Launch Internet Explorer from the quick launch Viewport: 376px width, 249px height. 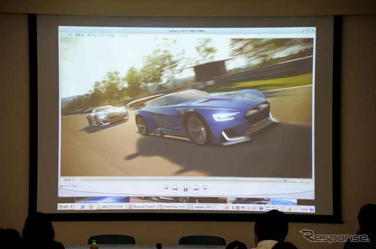click(83, 207)
